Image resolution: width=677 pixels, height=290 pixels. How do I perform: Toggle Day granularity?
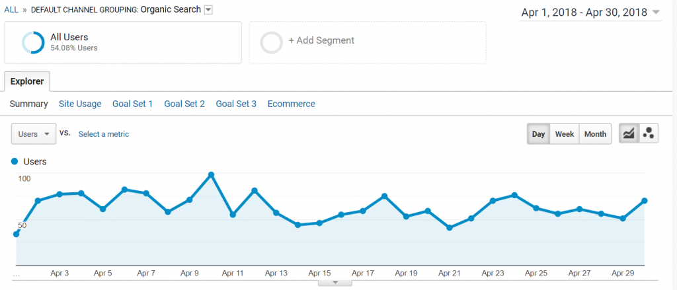tap(538, 134)
